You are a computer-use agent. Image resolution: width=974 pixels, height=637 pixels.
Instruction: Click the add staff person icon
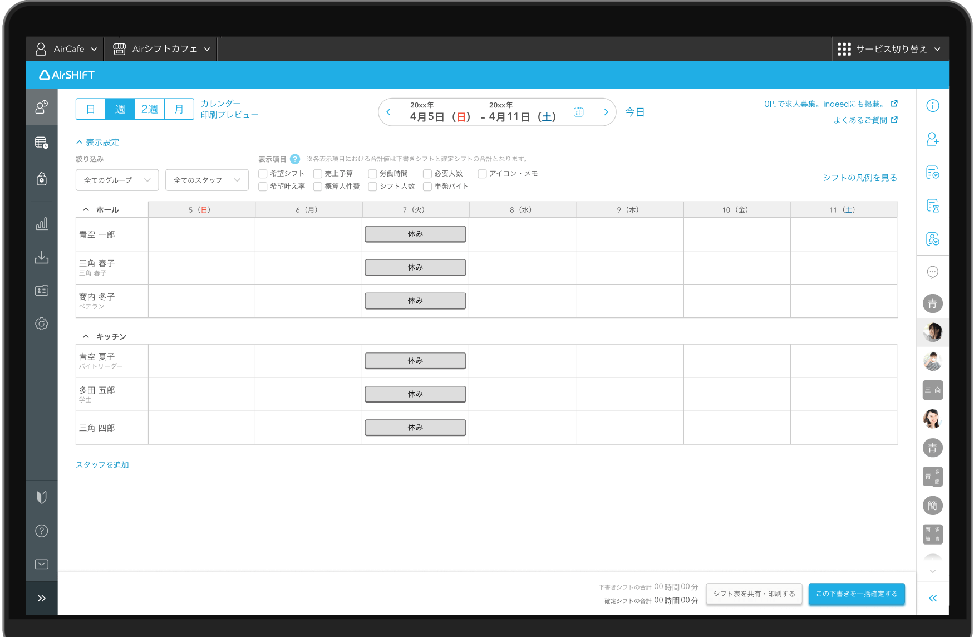[933, 139]
